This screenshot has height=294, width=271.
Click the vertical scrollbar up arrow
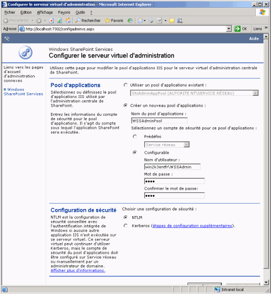[266, 36]
